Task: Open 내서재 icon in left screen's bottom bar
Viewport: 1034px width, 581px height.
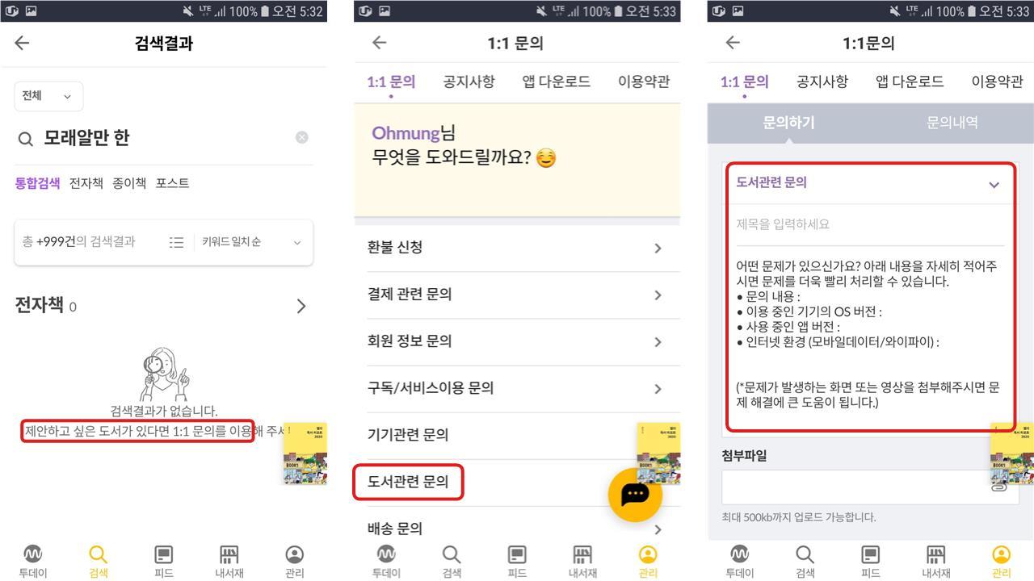Action: (x=229, y=562)
